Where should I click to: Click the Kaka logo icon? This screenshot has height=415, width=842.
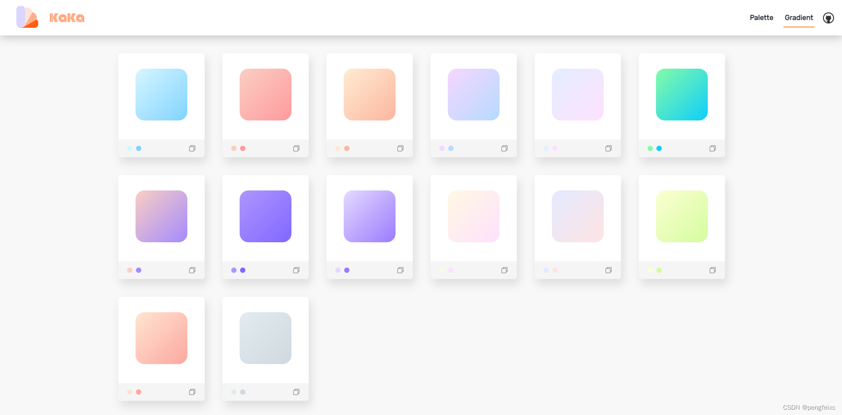click(x=27, y=17)
